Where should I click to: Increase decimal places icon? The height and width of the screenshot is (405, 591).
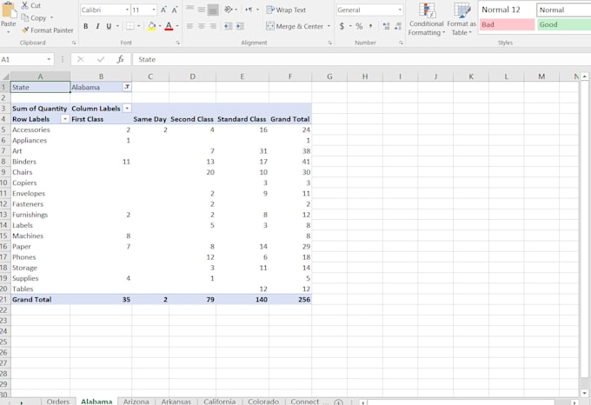pyautogui.click(x=386, y=26)
